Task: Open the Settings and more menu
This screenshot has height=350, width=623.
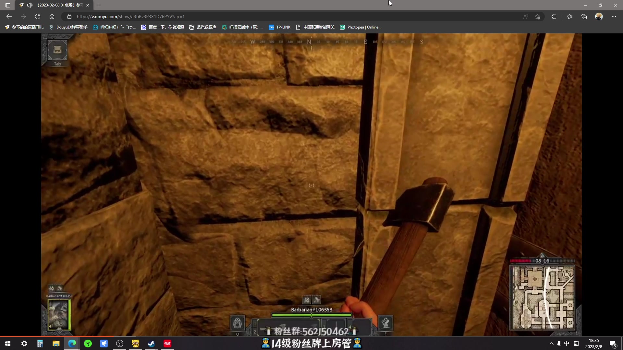Action: (x=614, y=17)
